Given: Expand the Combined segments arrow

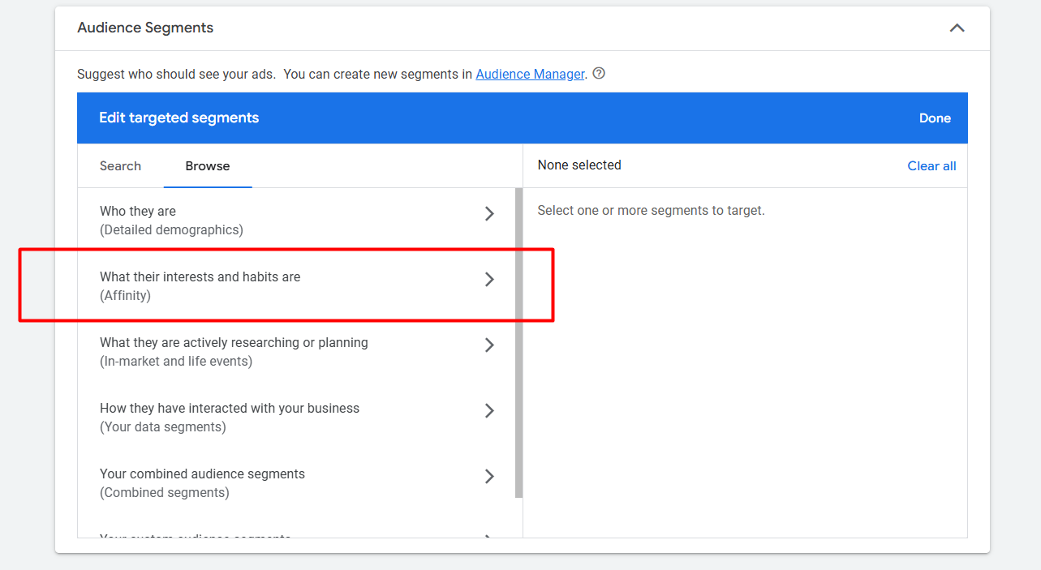Looking at the screenshot, I should click(489, 477).
